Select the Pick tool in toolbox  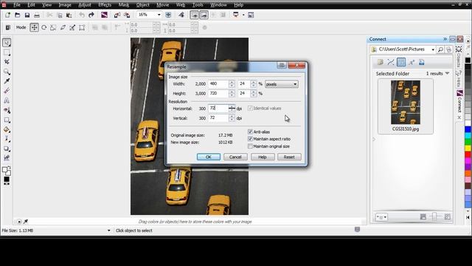pyautogui.click(x=7, y=43)
